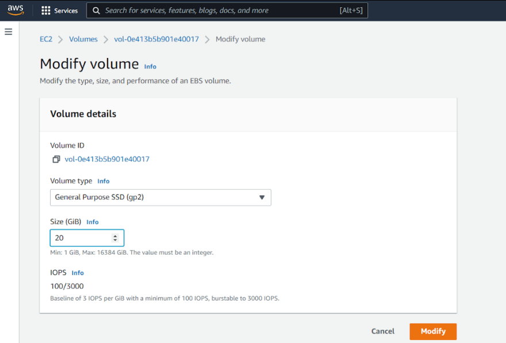506x343 pixels.
Task: Open the side navigation hamburger menu
Action: point(9,32)
